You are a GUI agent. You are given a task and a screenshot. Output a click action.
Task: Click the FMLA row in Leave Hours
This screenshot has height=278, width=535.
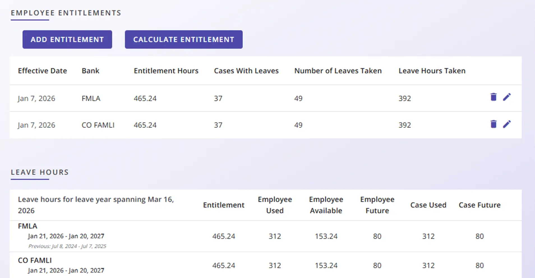pyautogui.click(x=266, y=236)
